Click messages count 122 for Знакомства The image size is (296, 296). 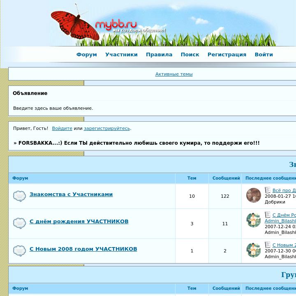point(225,196)
